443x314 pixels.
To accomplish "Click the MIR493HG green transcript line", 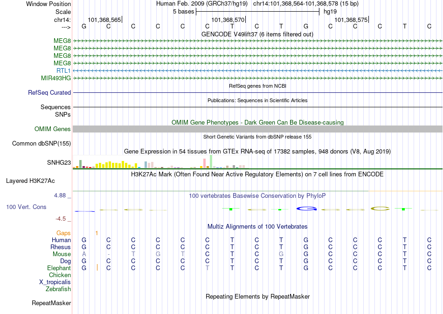I will [257, 78].
